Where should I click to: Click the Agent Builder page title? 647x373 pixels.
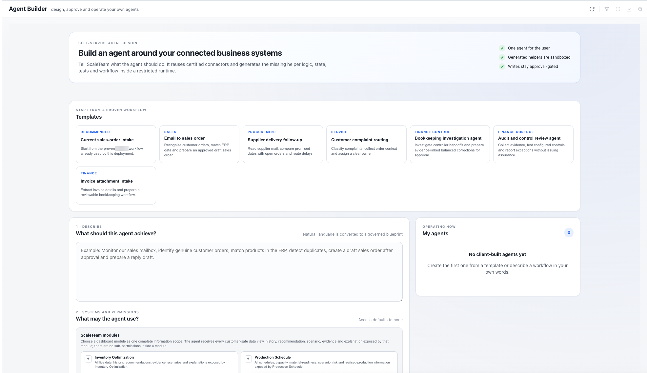(28, 9)
